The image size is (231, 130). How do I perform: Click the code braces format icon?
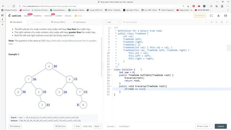[212, 22]
